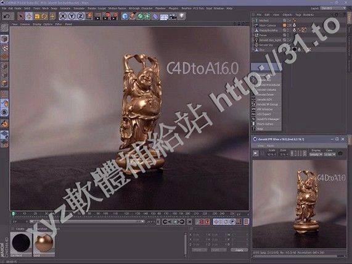Open the File menu in main menu bar

(4, 8)
